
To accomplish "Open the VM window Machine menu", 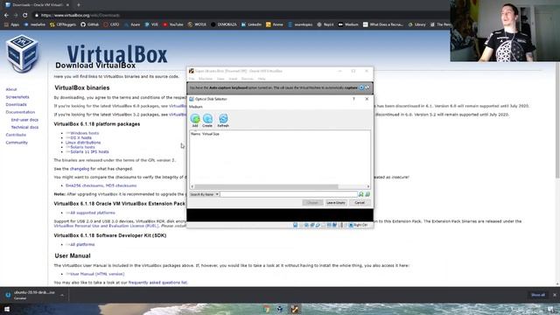I will tap(206, 79).
